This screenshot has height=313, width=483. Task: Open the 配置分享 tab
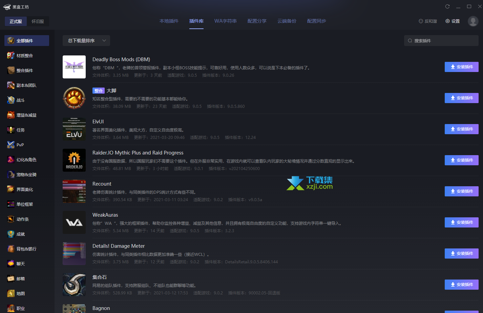coord(257,21)
